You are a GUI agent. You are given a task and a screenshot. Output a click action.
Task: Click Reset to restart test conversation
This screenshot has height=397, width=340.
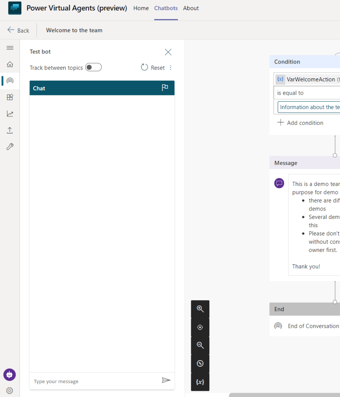[x=153, y=68]
